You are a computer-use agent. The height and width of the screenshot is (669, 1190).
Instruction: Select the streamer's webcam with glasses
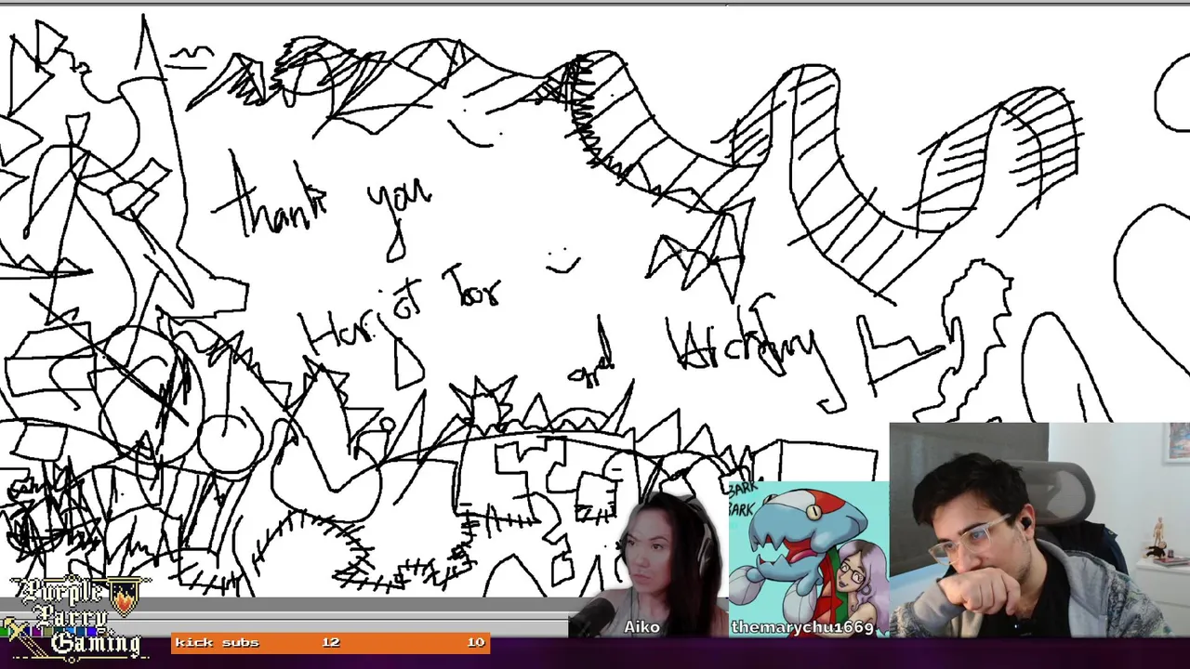[x=1039, y=530]
